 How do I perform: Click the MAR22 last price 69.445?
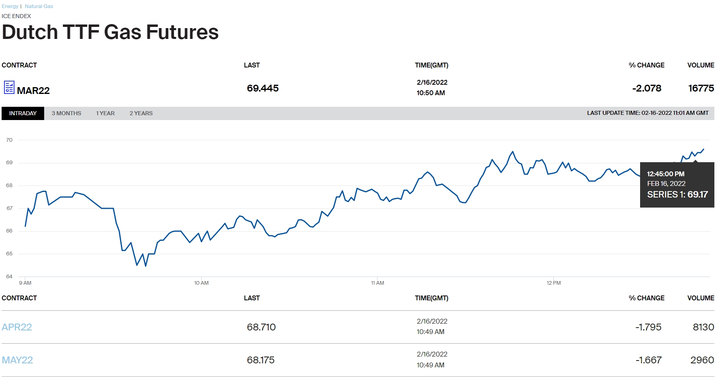(x=263, y=88)
